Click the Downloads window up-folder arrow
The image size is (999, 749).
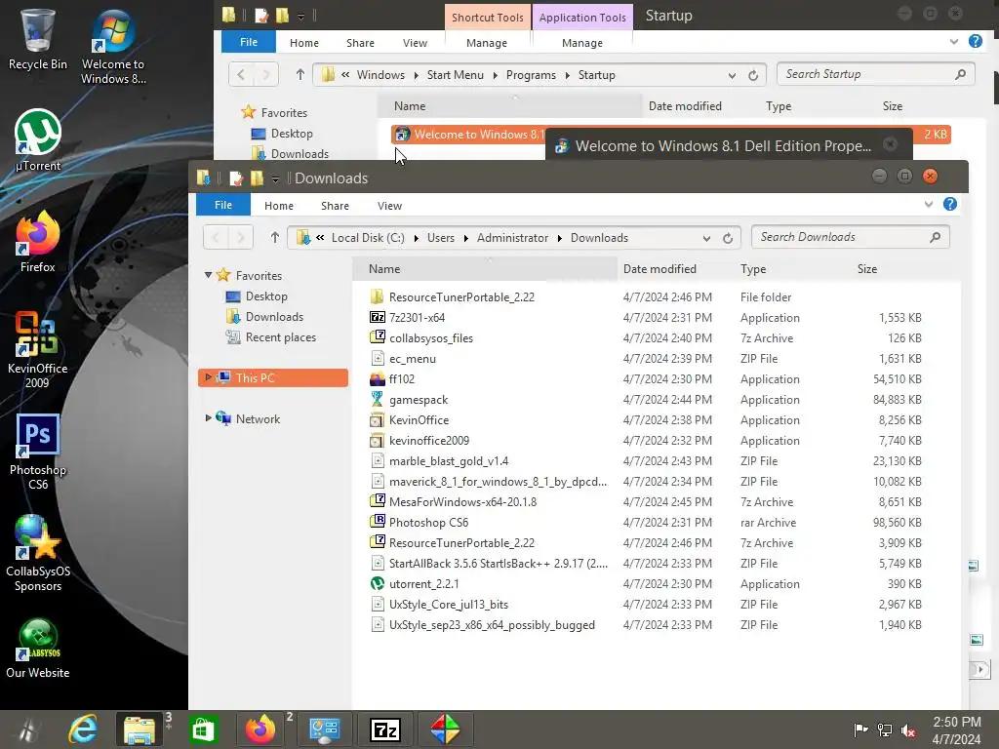tap(274, 238)
